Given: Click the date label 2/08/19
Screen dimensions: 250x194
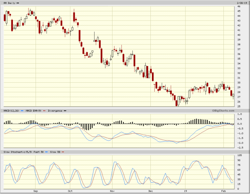Looking at the screenshot, I should point(242,3).
